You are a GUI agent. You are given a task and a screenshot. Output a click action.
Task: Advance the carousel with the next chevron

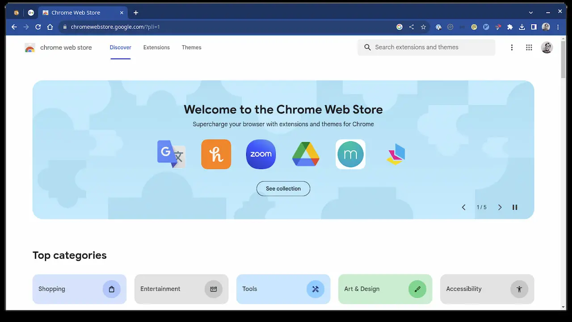click(500, 207)
